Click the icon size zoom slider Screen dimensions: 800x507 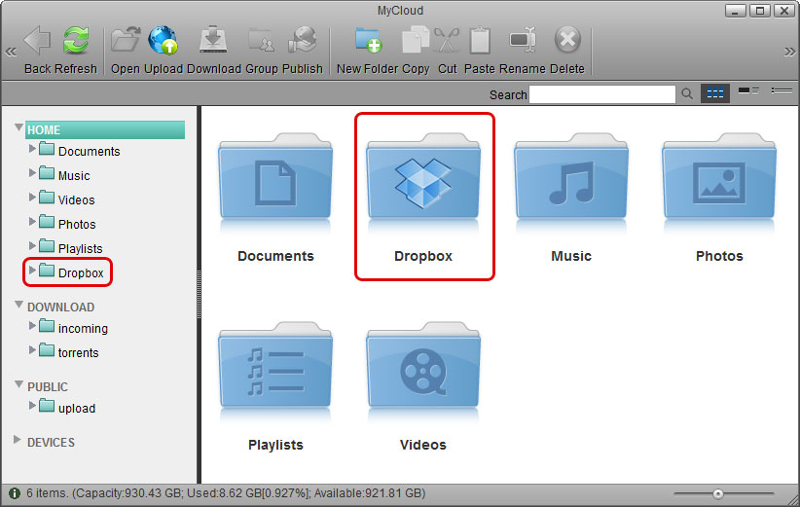[x=717, y=494]
